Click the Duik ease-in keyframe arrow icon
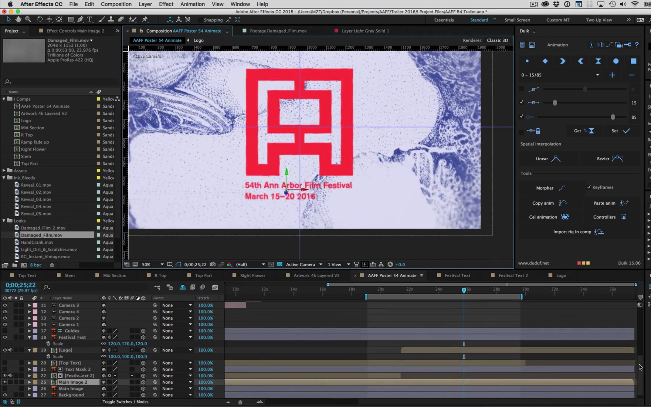Viewport: 651px width, 407px height. (x=563, y=61)
